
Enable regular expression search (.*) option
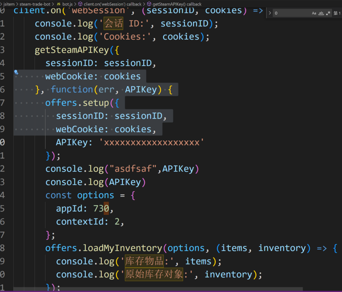[328, 13]
